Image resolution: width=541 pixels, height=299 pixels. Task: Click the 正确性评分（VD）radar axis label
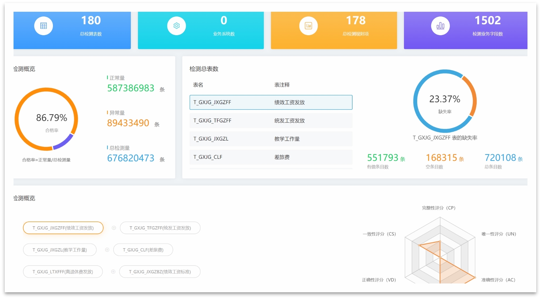tap(379, 280)
